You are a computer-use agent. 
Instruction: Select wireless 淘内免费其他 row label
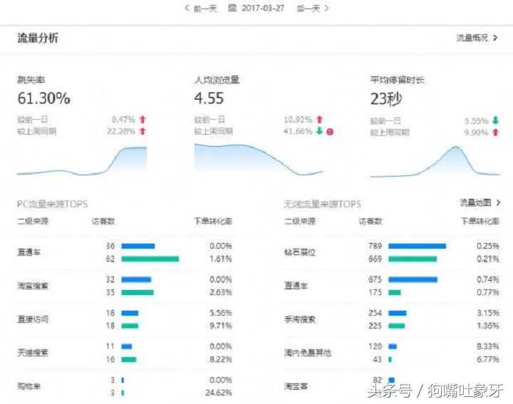point(308,353)
